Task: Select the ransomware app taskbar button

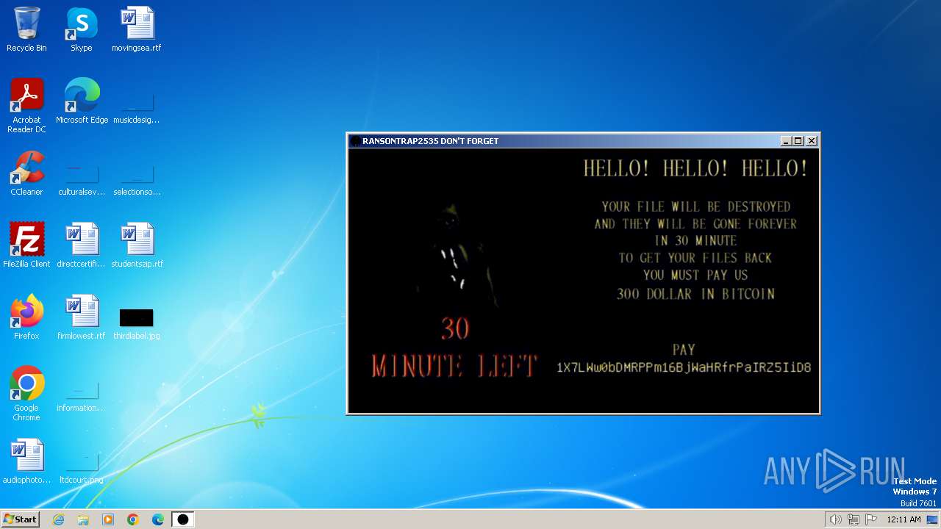Action: [x=183, y=519]
